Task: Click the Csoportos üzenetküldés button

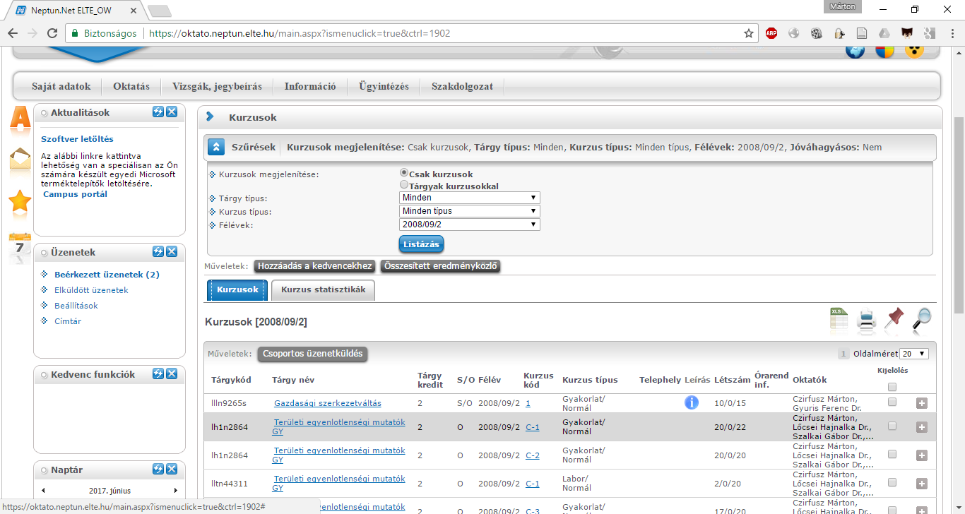Action: click(x=312, y=354)
